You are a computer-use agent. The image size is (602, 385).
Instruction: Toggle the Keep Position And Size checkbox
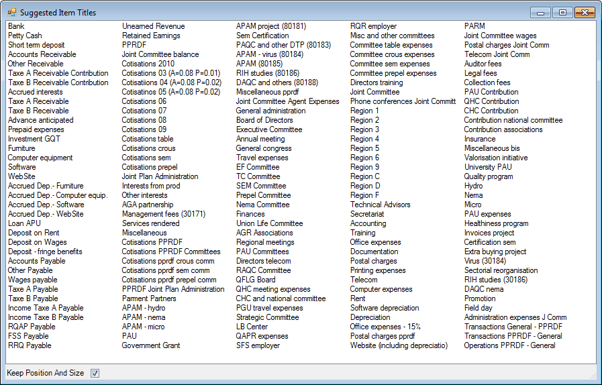coord(95,373)
